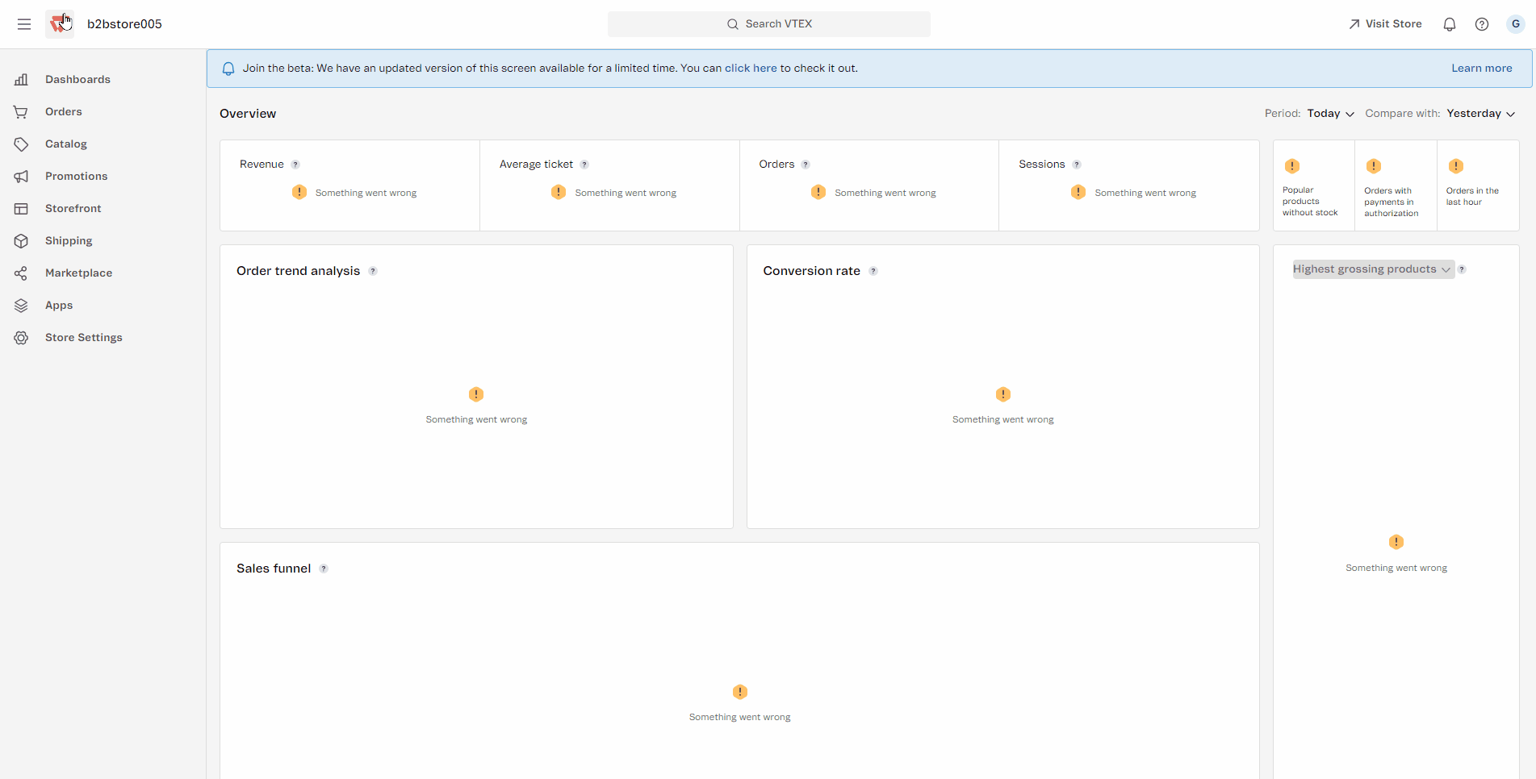Image resolution: width=1536 pixels, height=779 pixels.
Task: Click the 'click here' beta link
Action: (751, 68)
